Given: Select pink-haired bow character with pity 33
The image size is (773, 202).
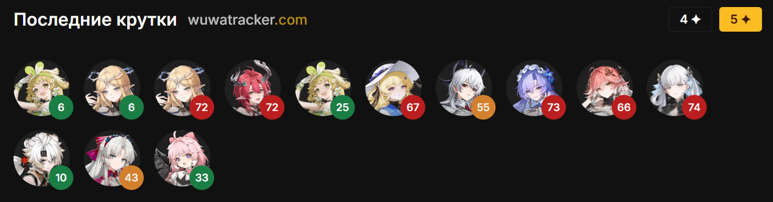Looking at the screenshot, I should coord(182,159).
